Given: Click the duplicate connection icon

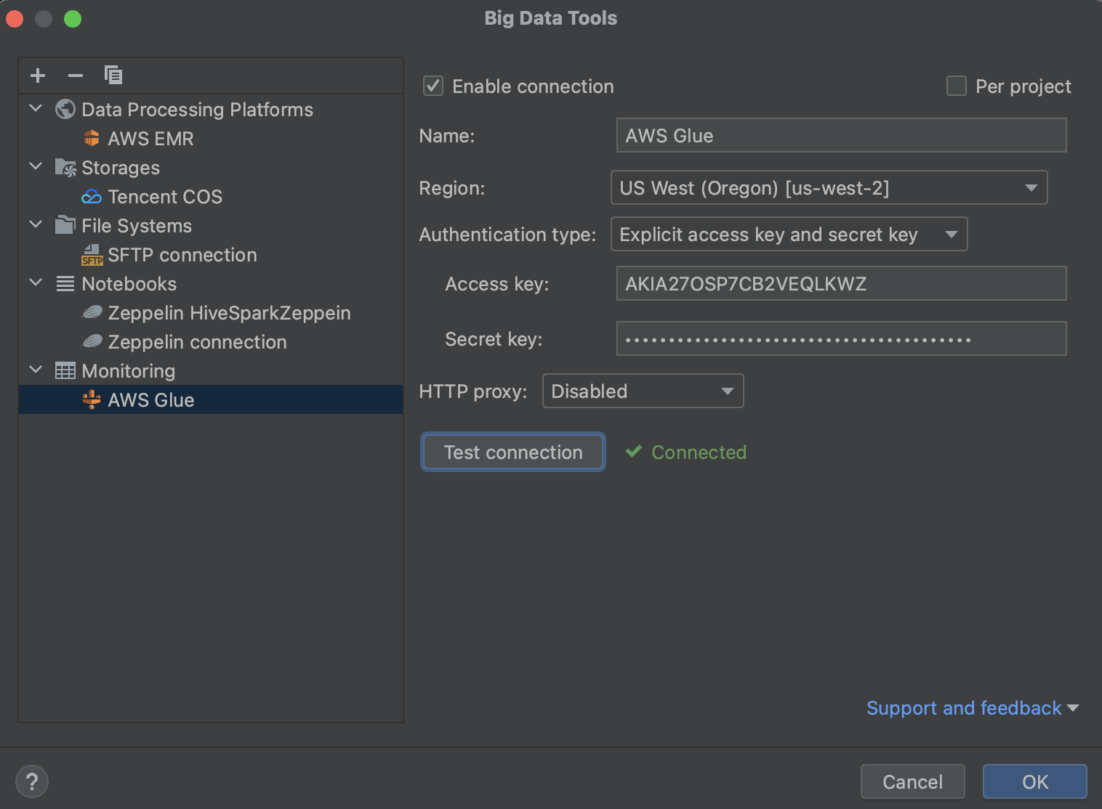Looking at the screenshot, I should click(x=113, y=75).
